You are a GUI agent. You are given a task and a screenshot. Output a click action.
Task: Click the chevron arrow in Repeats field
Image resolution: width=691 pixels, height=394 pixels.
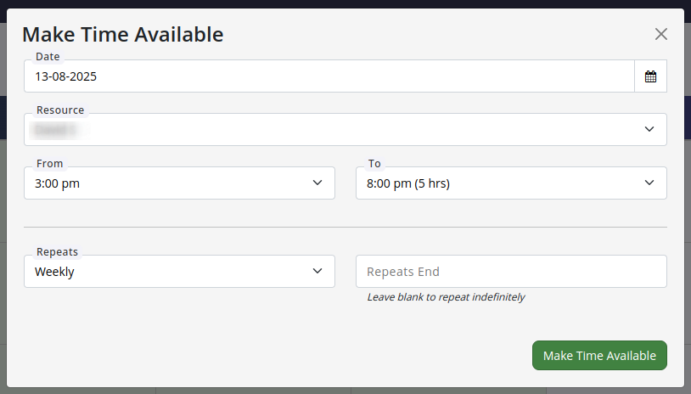coord(317,271)
